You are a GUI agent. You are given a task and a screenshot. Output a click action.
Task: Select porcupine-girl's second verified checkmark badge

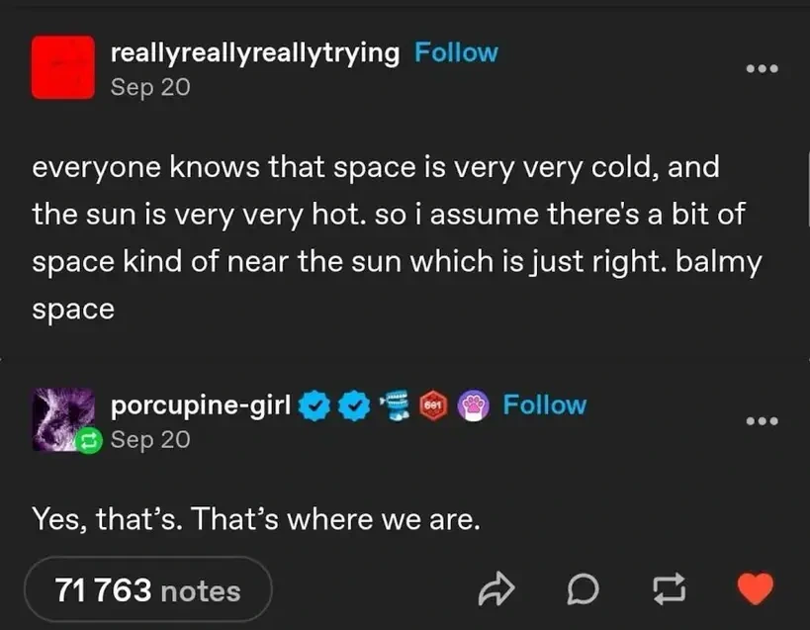(352, 404)
